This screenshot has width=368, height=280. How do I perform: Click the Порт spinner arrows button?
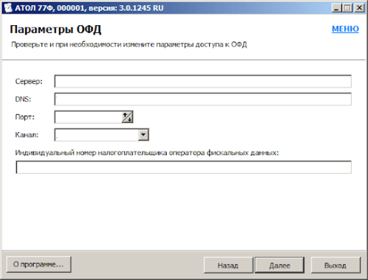click(x=127, y=117)
